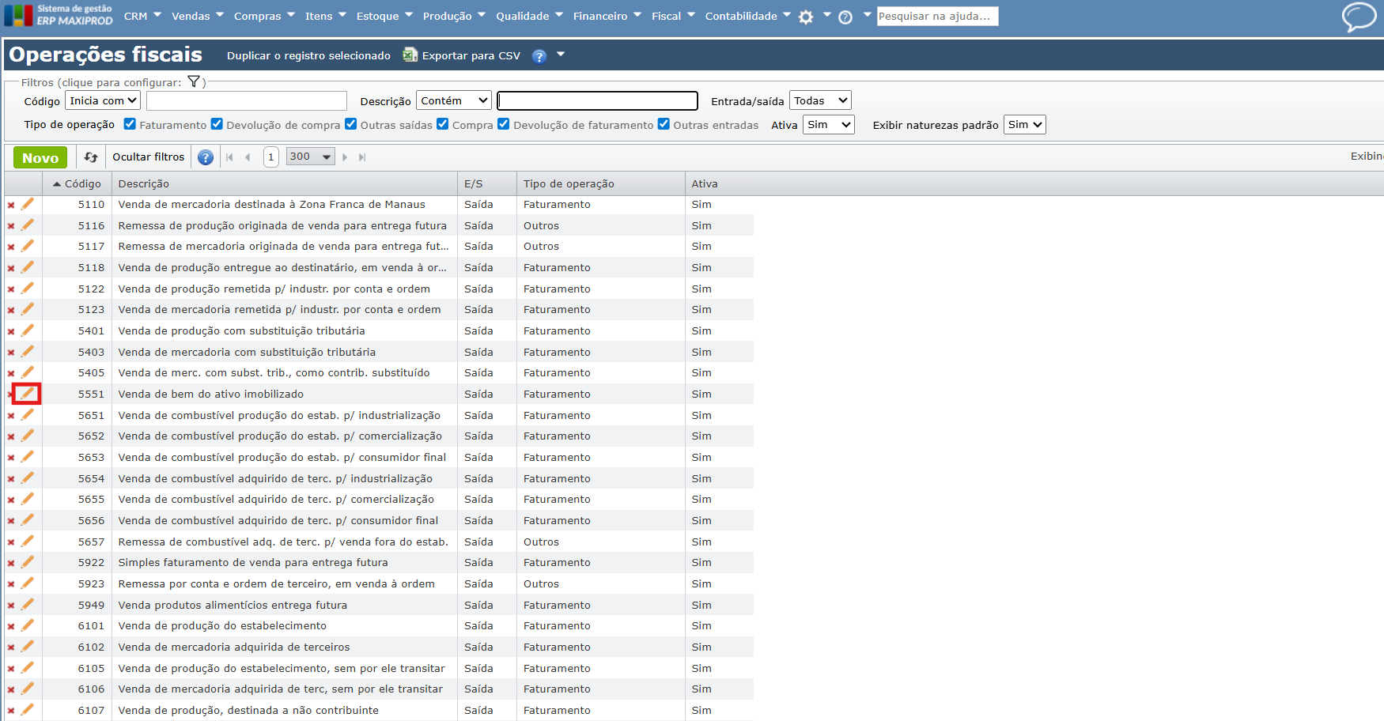Image resolution: width=1384 pixels, height=721 pixels.
Task: Open the Descrição 'Contém' dropdown
Action: (454, 100)
